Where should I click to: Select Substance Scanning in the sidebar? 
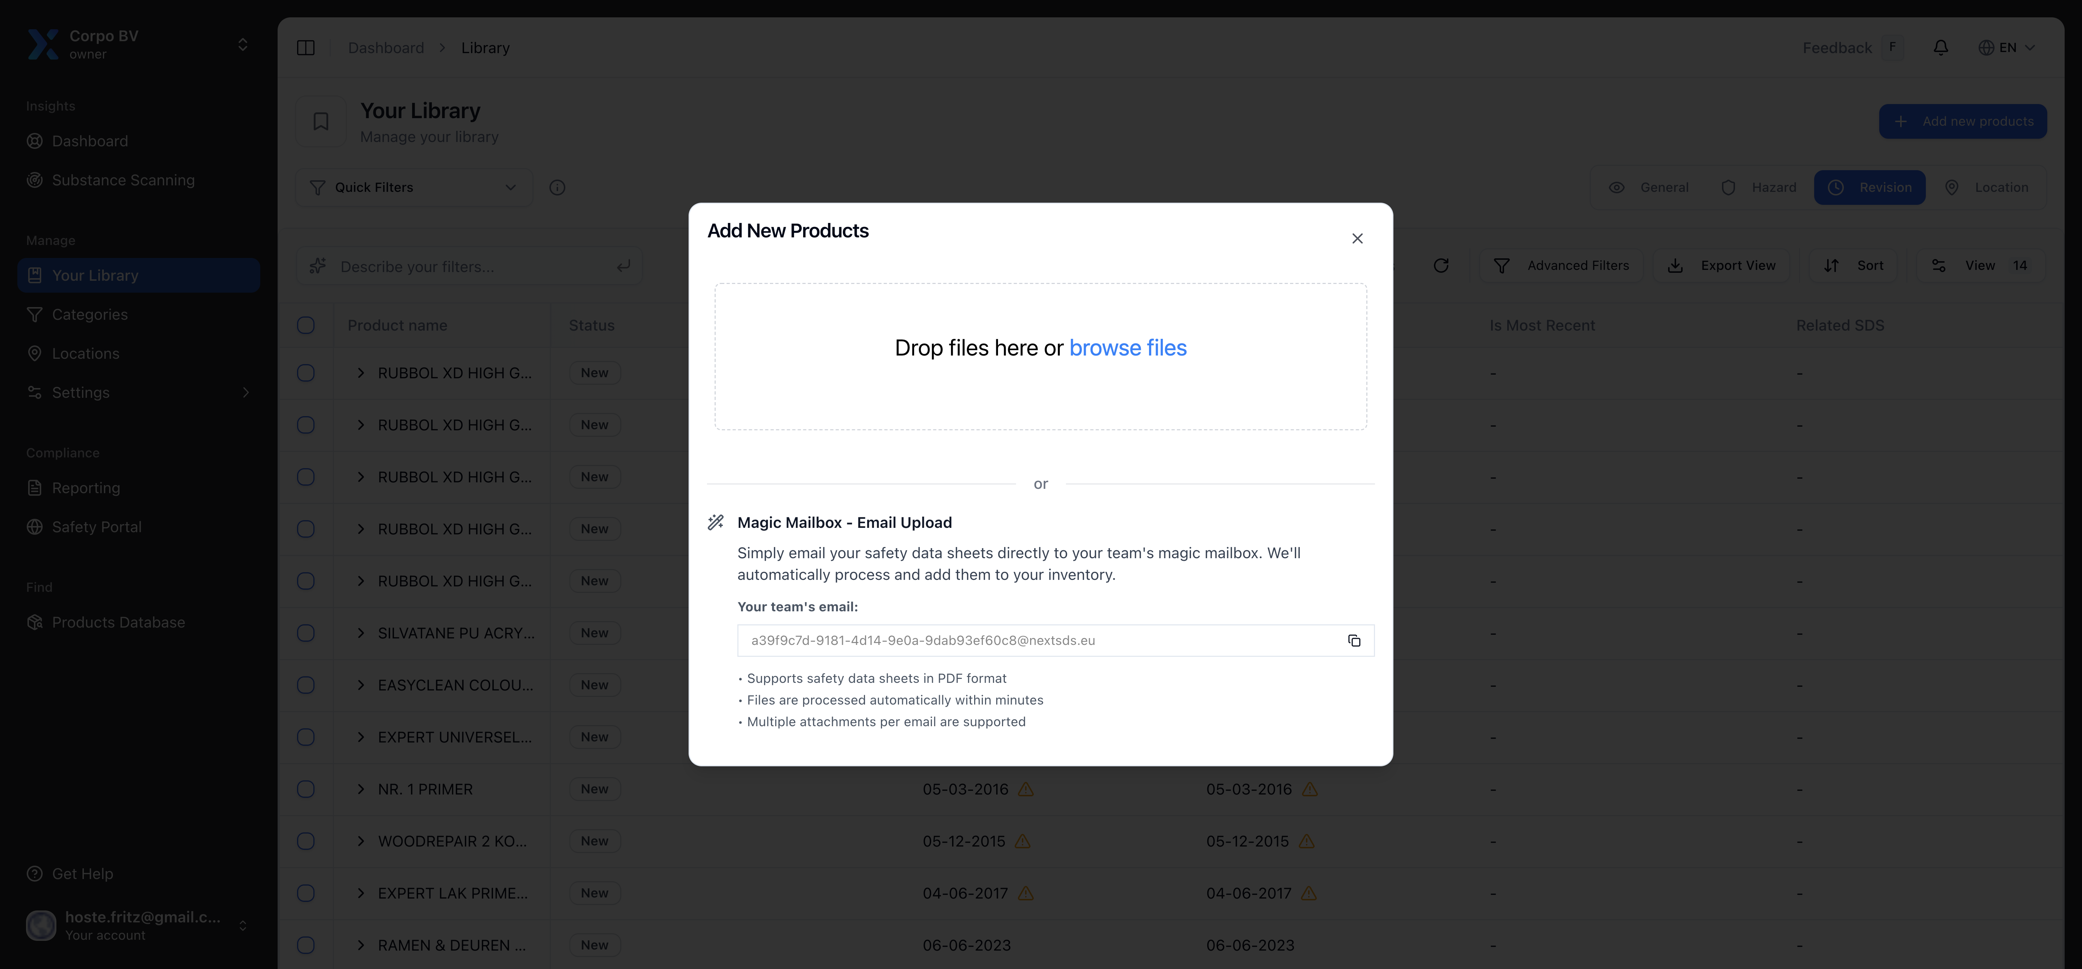coord(123,180)
